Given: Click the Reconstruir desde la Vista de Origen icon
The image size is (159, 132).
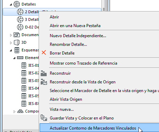Looking at the screenshot, I should pyautogui.click(x=44, y=82).
